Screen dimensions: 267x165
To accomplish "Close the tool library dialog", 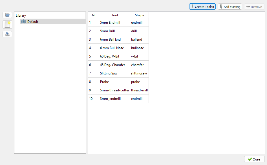I will point(254,159).
